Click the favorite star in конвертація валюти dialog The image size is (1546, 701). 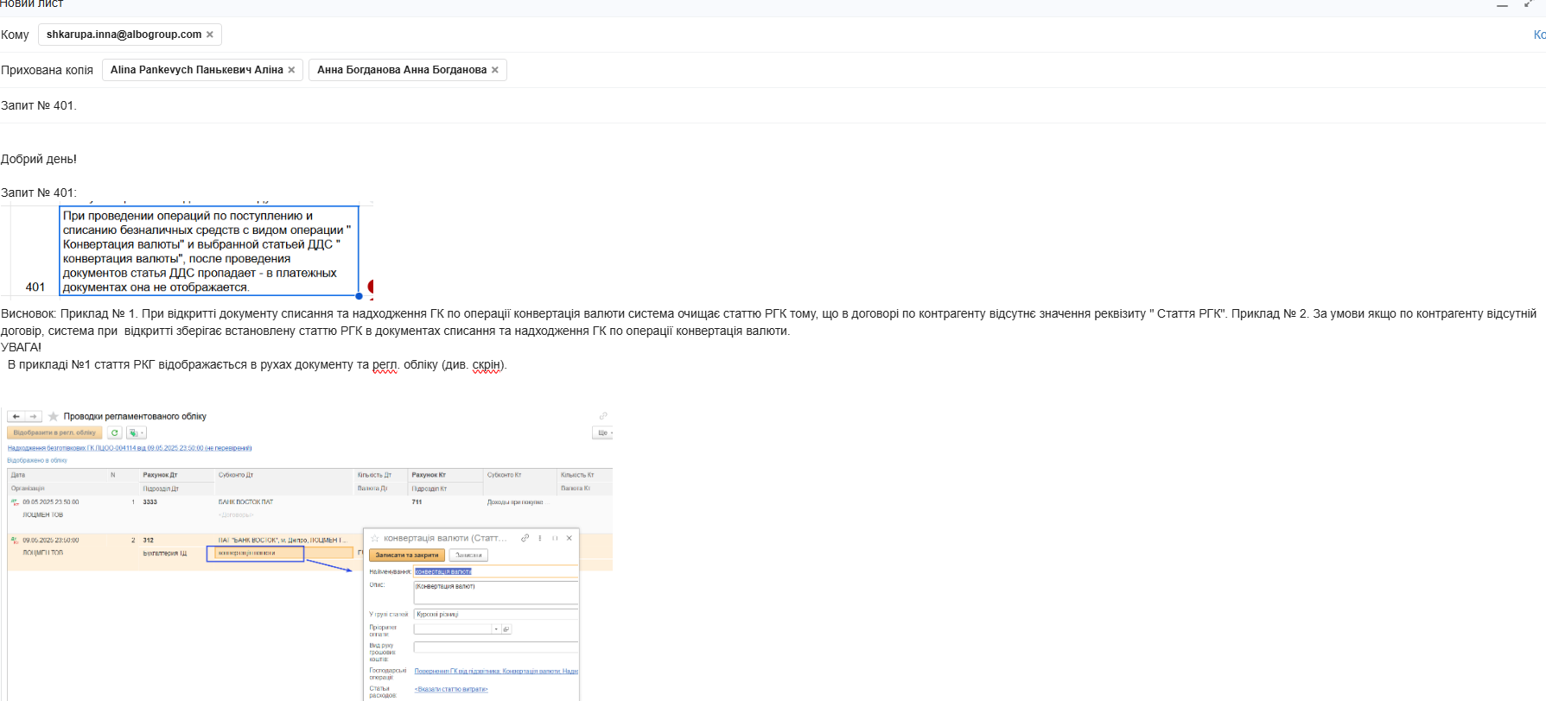coord(374,539)
